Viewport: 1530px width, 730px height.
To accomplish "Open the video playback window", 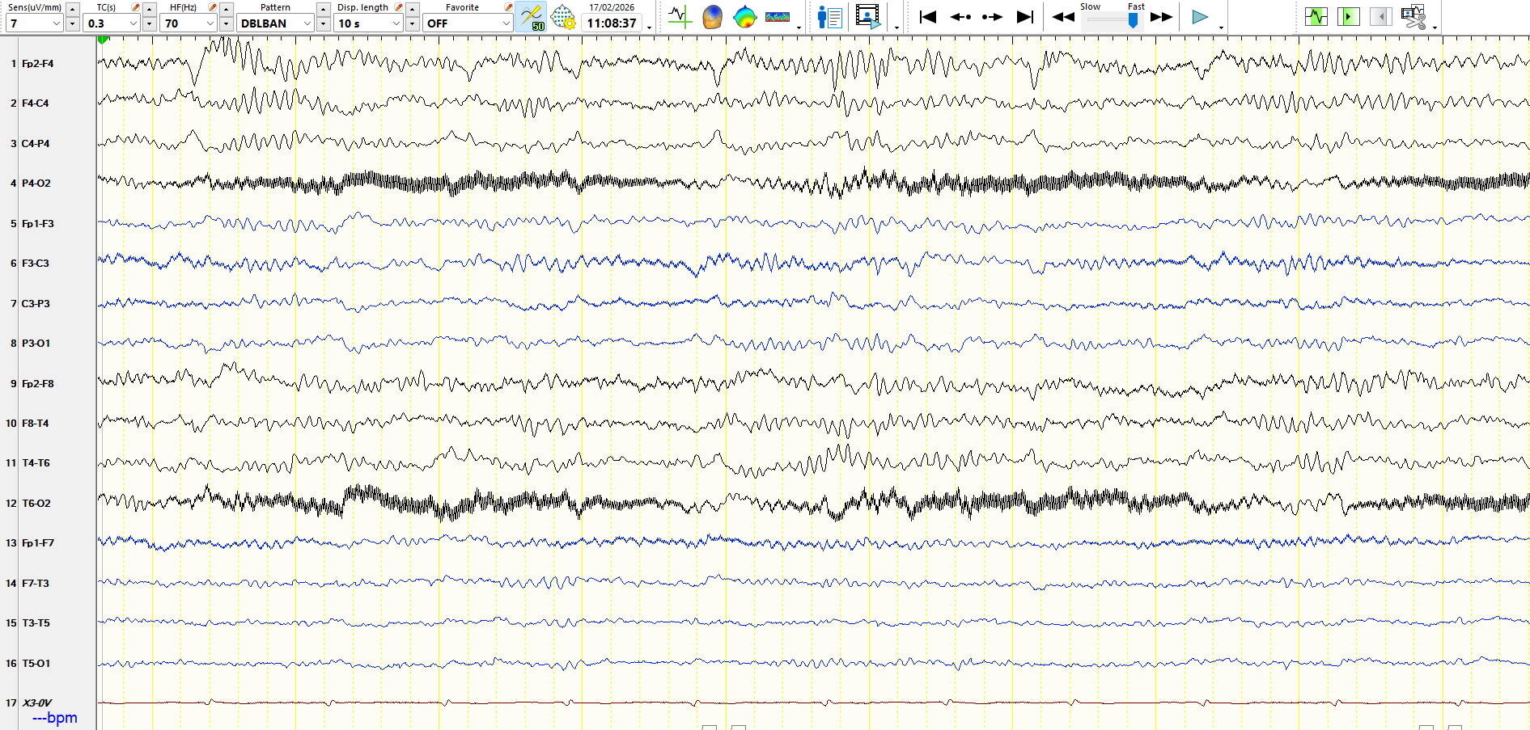I will click(868, 17).
